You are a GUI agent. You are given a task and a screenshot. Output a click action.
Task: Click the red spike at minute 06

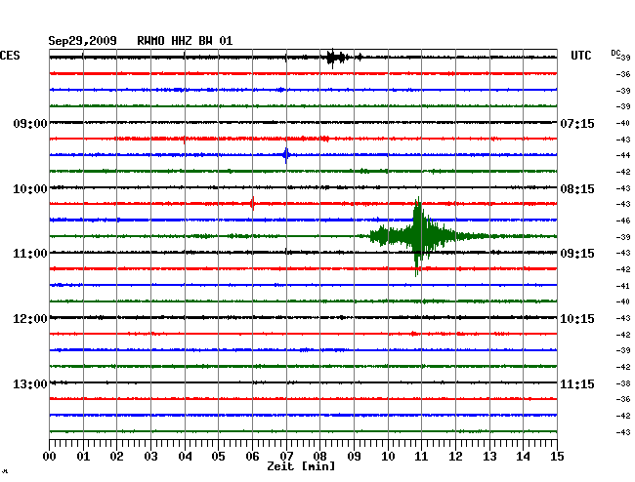click(252, 203)
